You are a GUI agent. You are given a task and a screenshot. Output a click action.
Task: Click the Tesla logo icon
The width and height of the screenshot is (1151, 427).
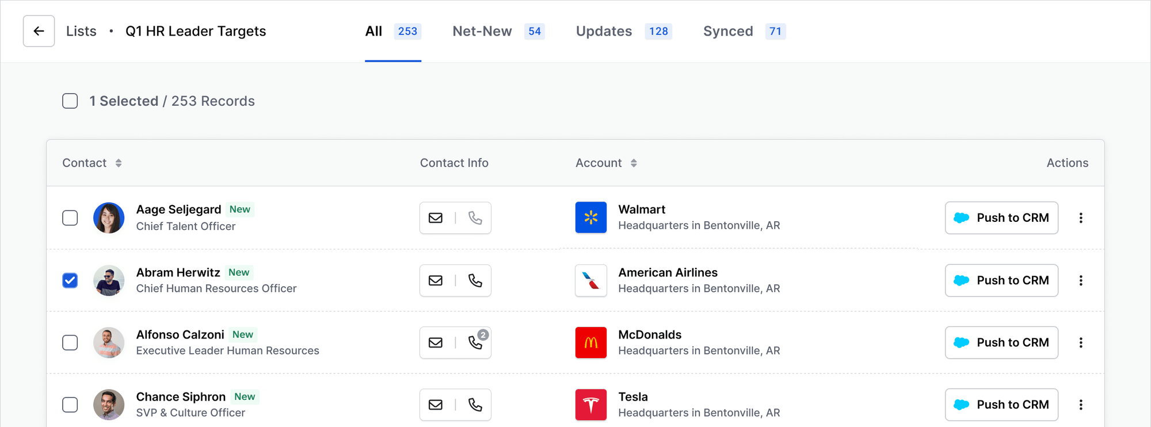[x=590, y=405]
